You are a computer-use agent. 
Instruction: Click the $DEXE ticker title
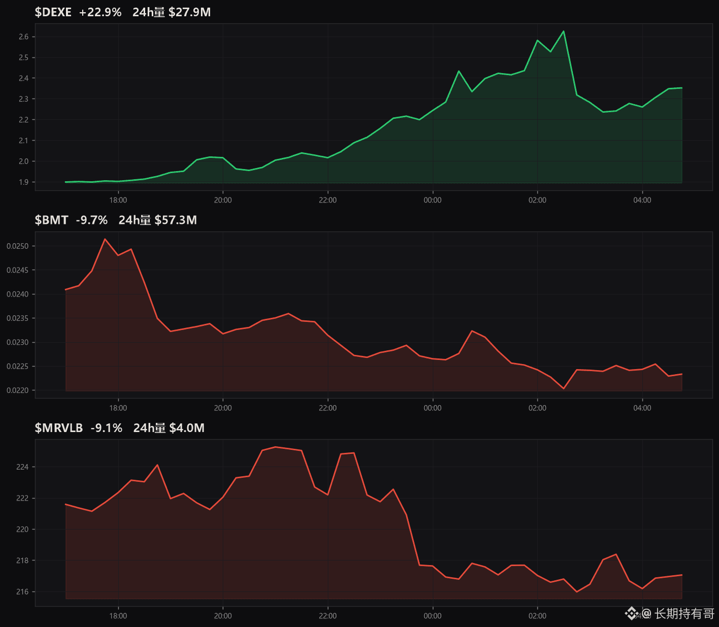tap(53, 12)
